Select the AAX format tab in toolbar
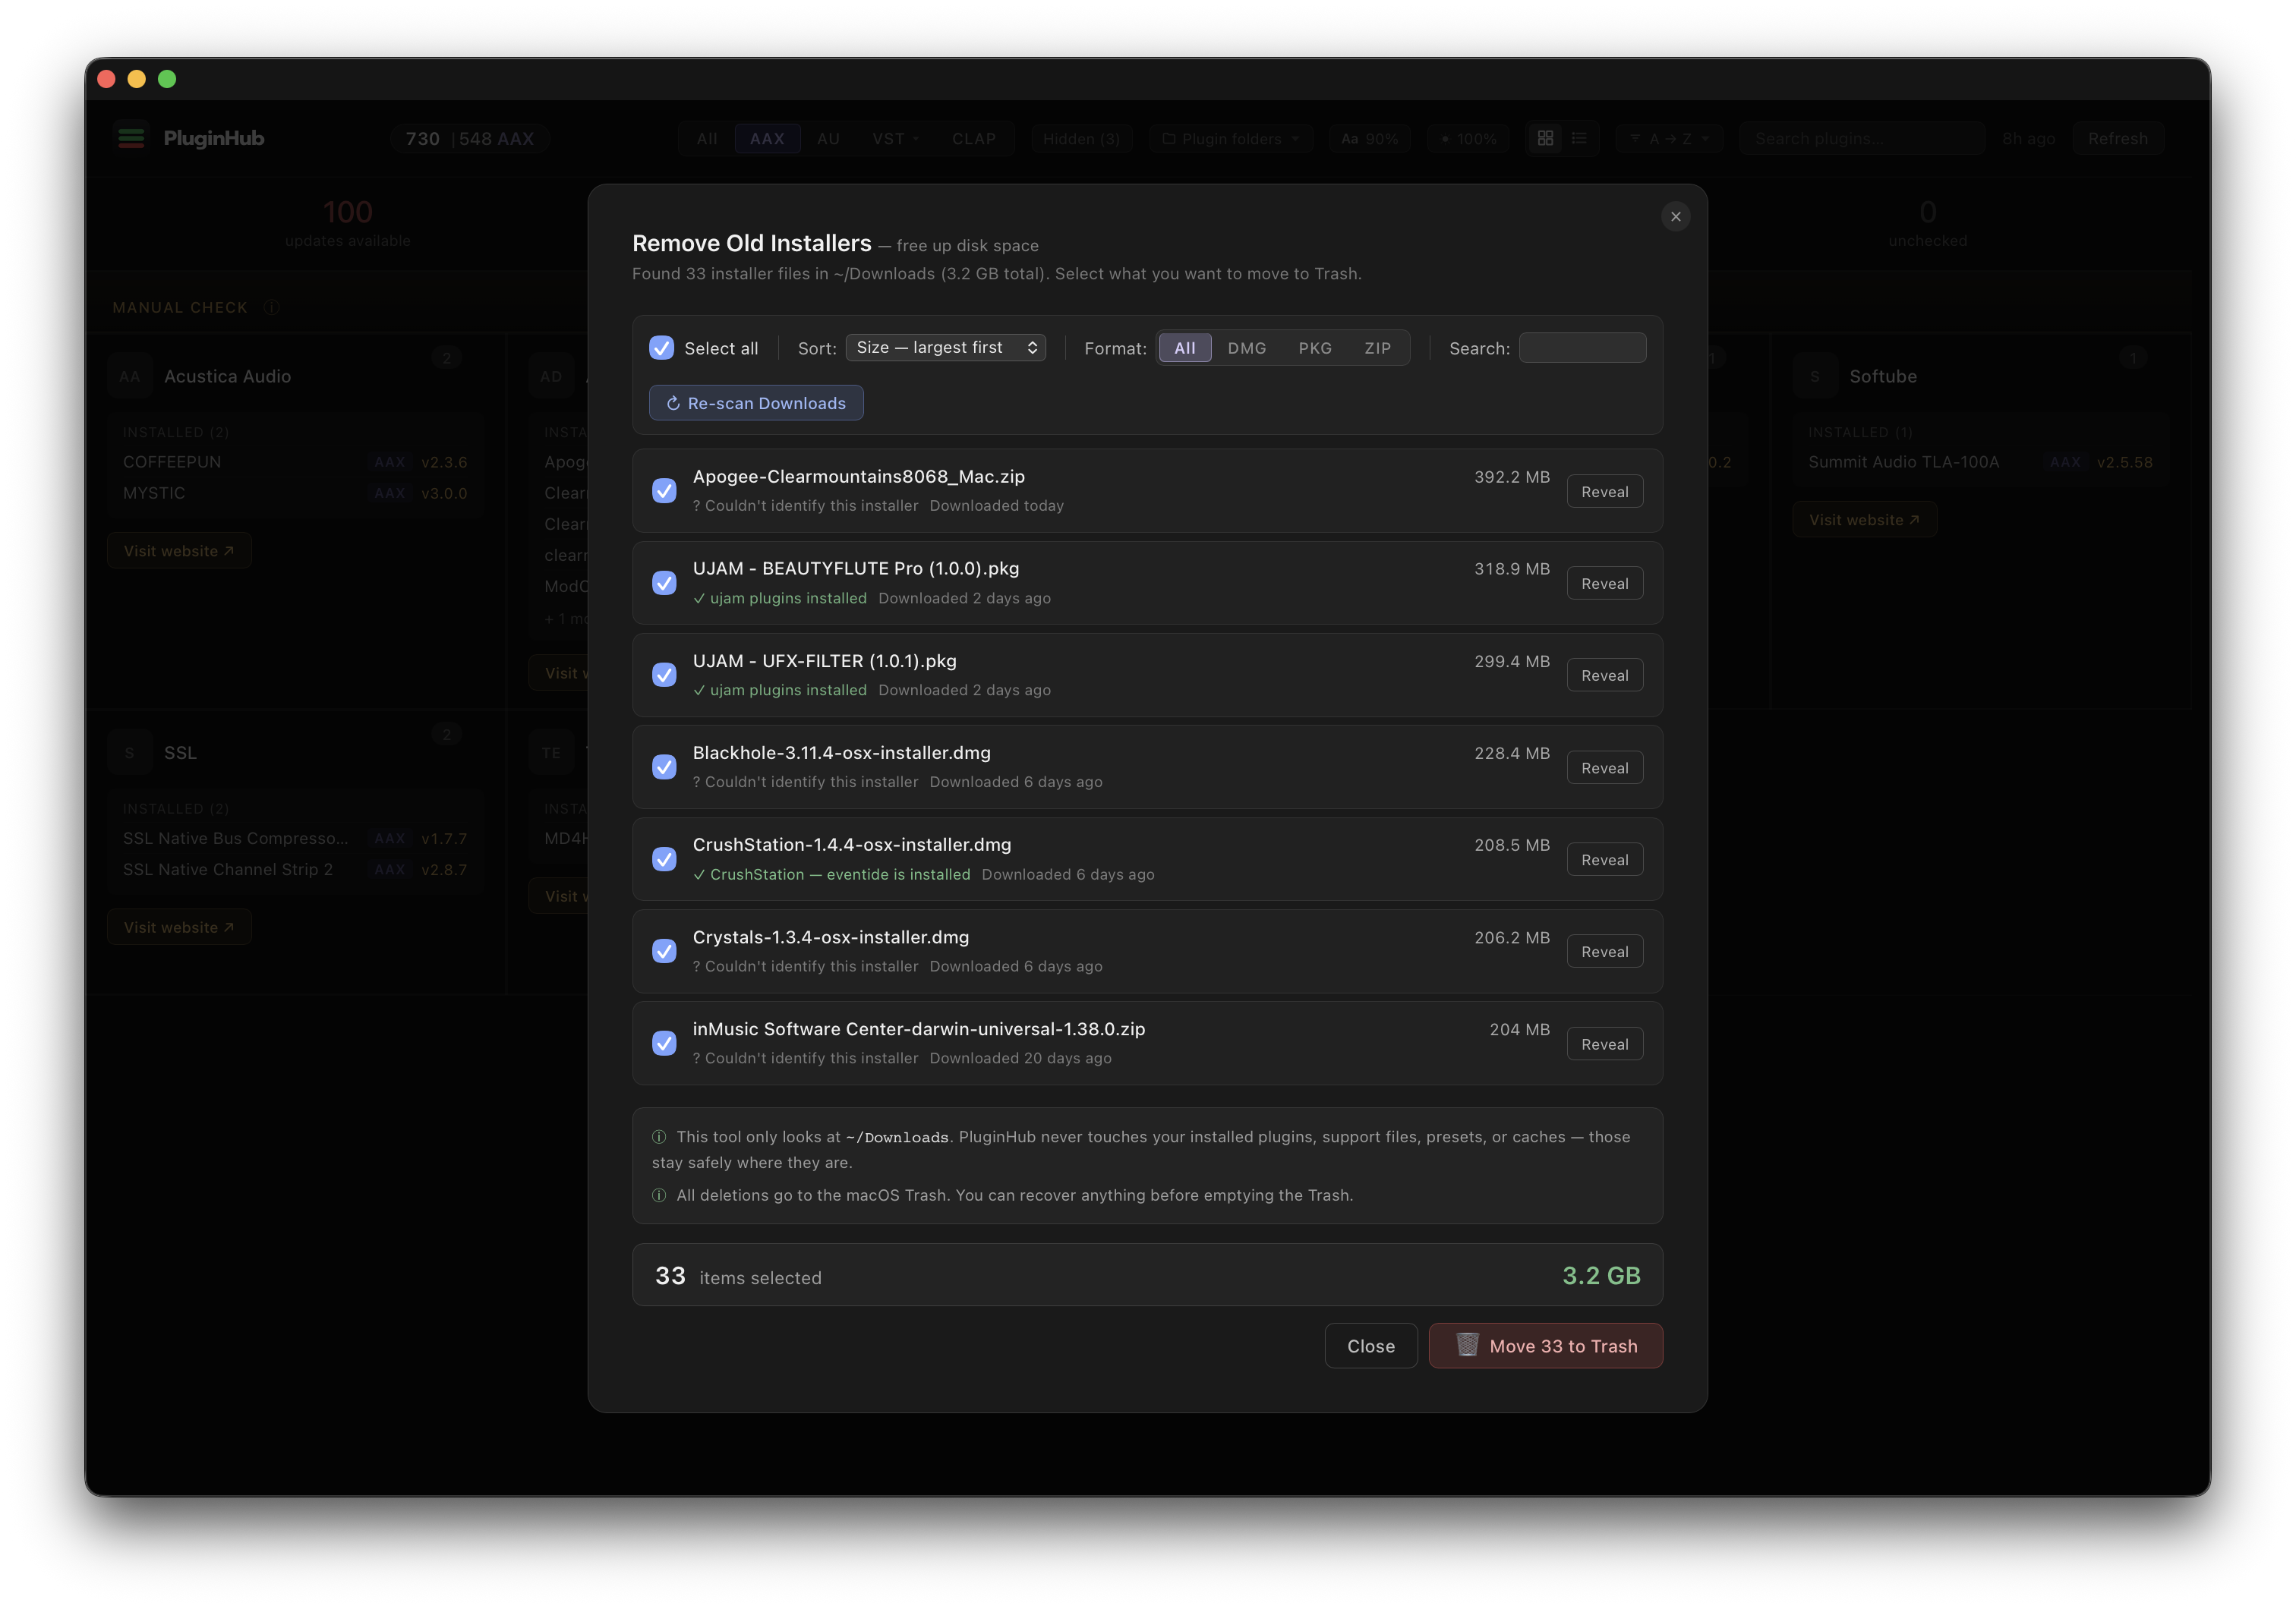This screenshot has height=1609, width=2296. (767, 139)
